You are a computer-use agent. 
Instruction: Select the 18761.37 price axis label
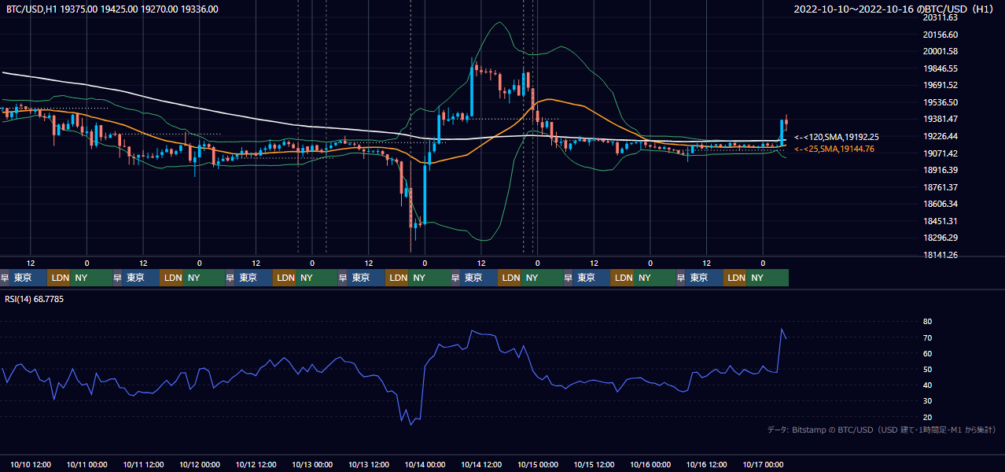coord(940,187)
